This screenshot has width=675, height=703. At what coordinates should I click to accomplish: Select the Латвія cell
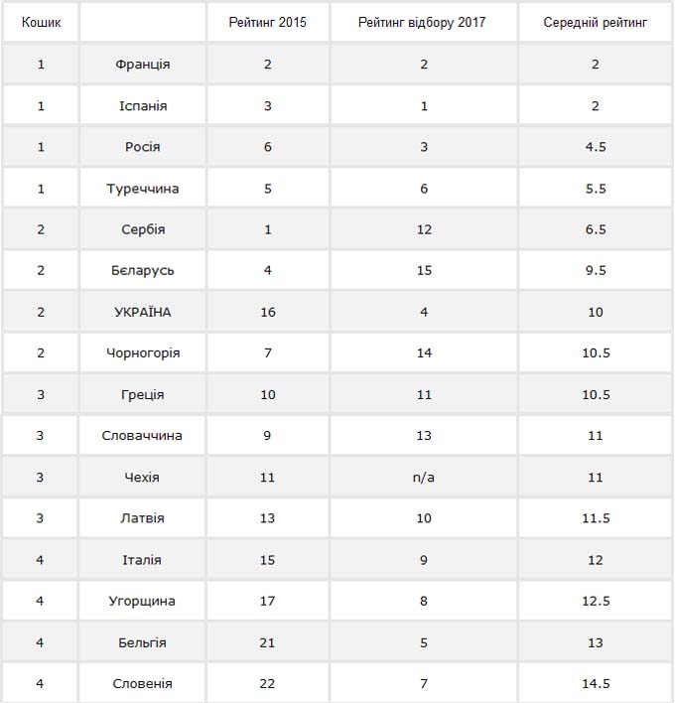[143, 518]
